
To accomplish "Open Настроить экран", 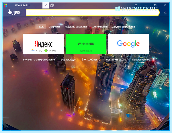I will click(x=116, y=59).
